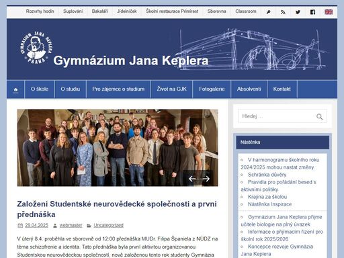Image resolution: width=344 pixels, height=258 pixels.
Task: Open the Nástěnka Inspirace link
Action: coord(269,204)
